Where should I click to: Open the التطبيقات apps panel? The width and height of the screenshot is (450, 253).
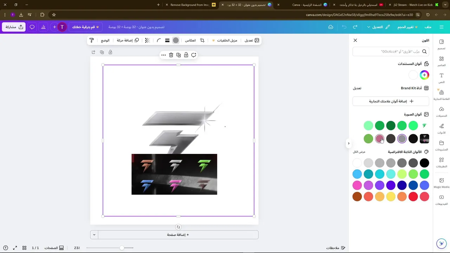[442, 162]
